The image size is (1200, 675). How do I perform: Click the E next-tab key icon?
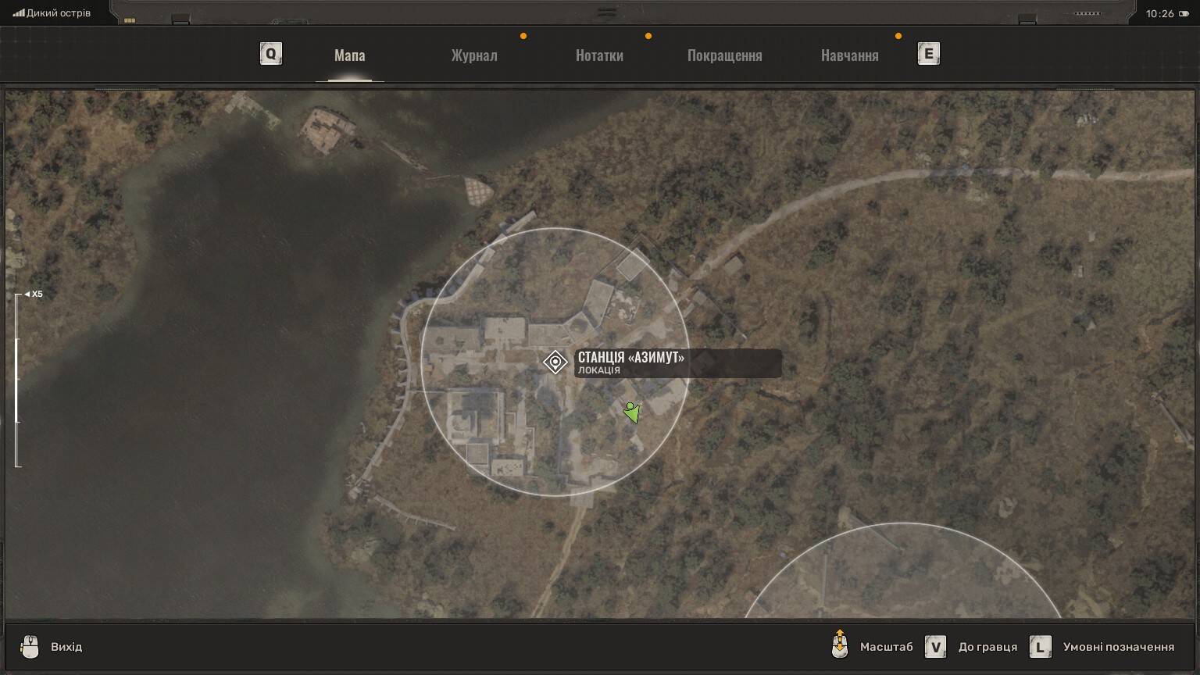928,54
